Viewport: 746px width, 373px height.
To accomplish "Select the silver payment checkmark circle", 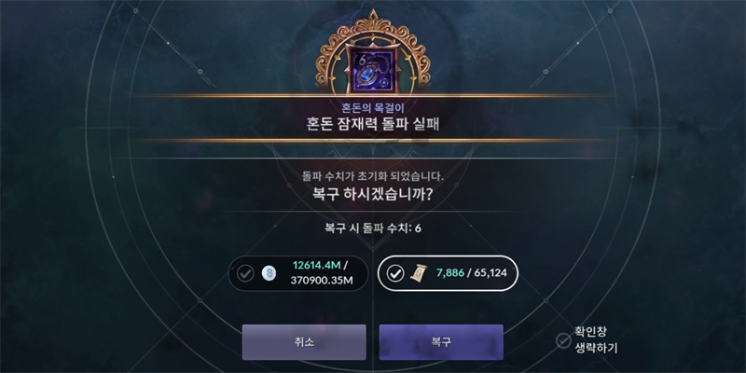I will click(245, 273).
